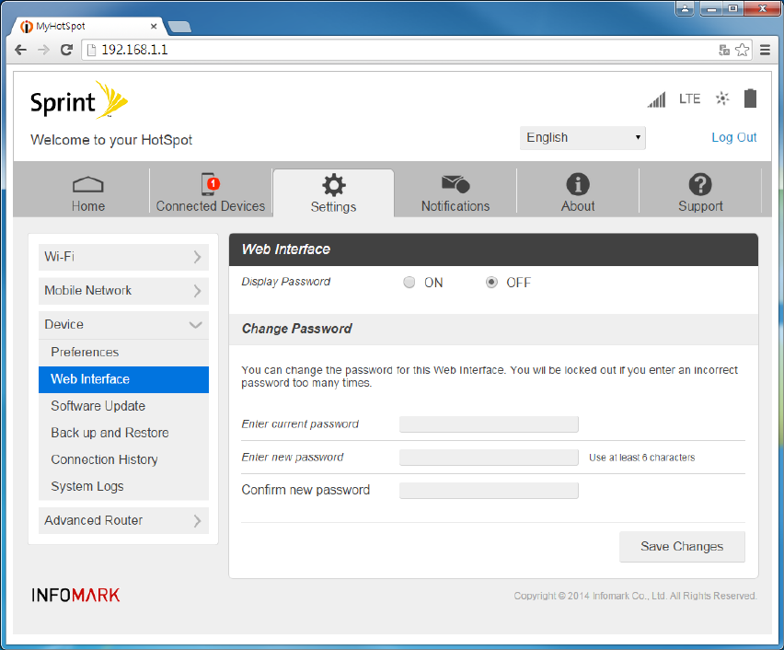Click the About info icon

click(x=578, y=184)
